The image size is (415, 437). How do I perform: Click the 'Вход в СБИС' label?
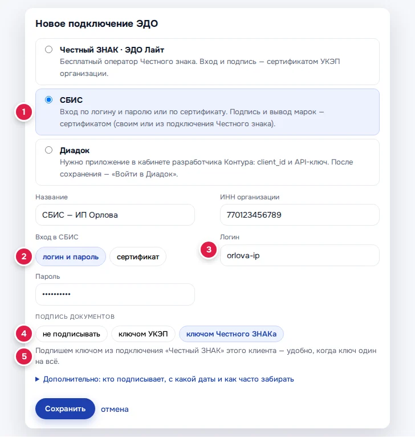tap(57, 237)
